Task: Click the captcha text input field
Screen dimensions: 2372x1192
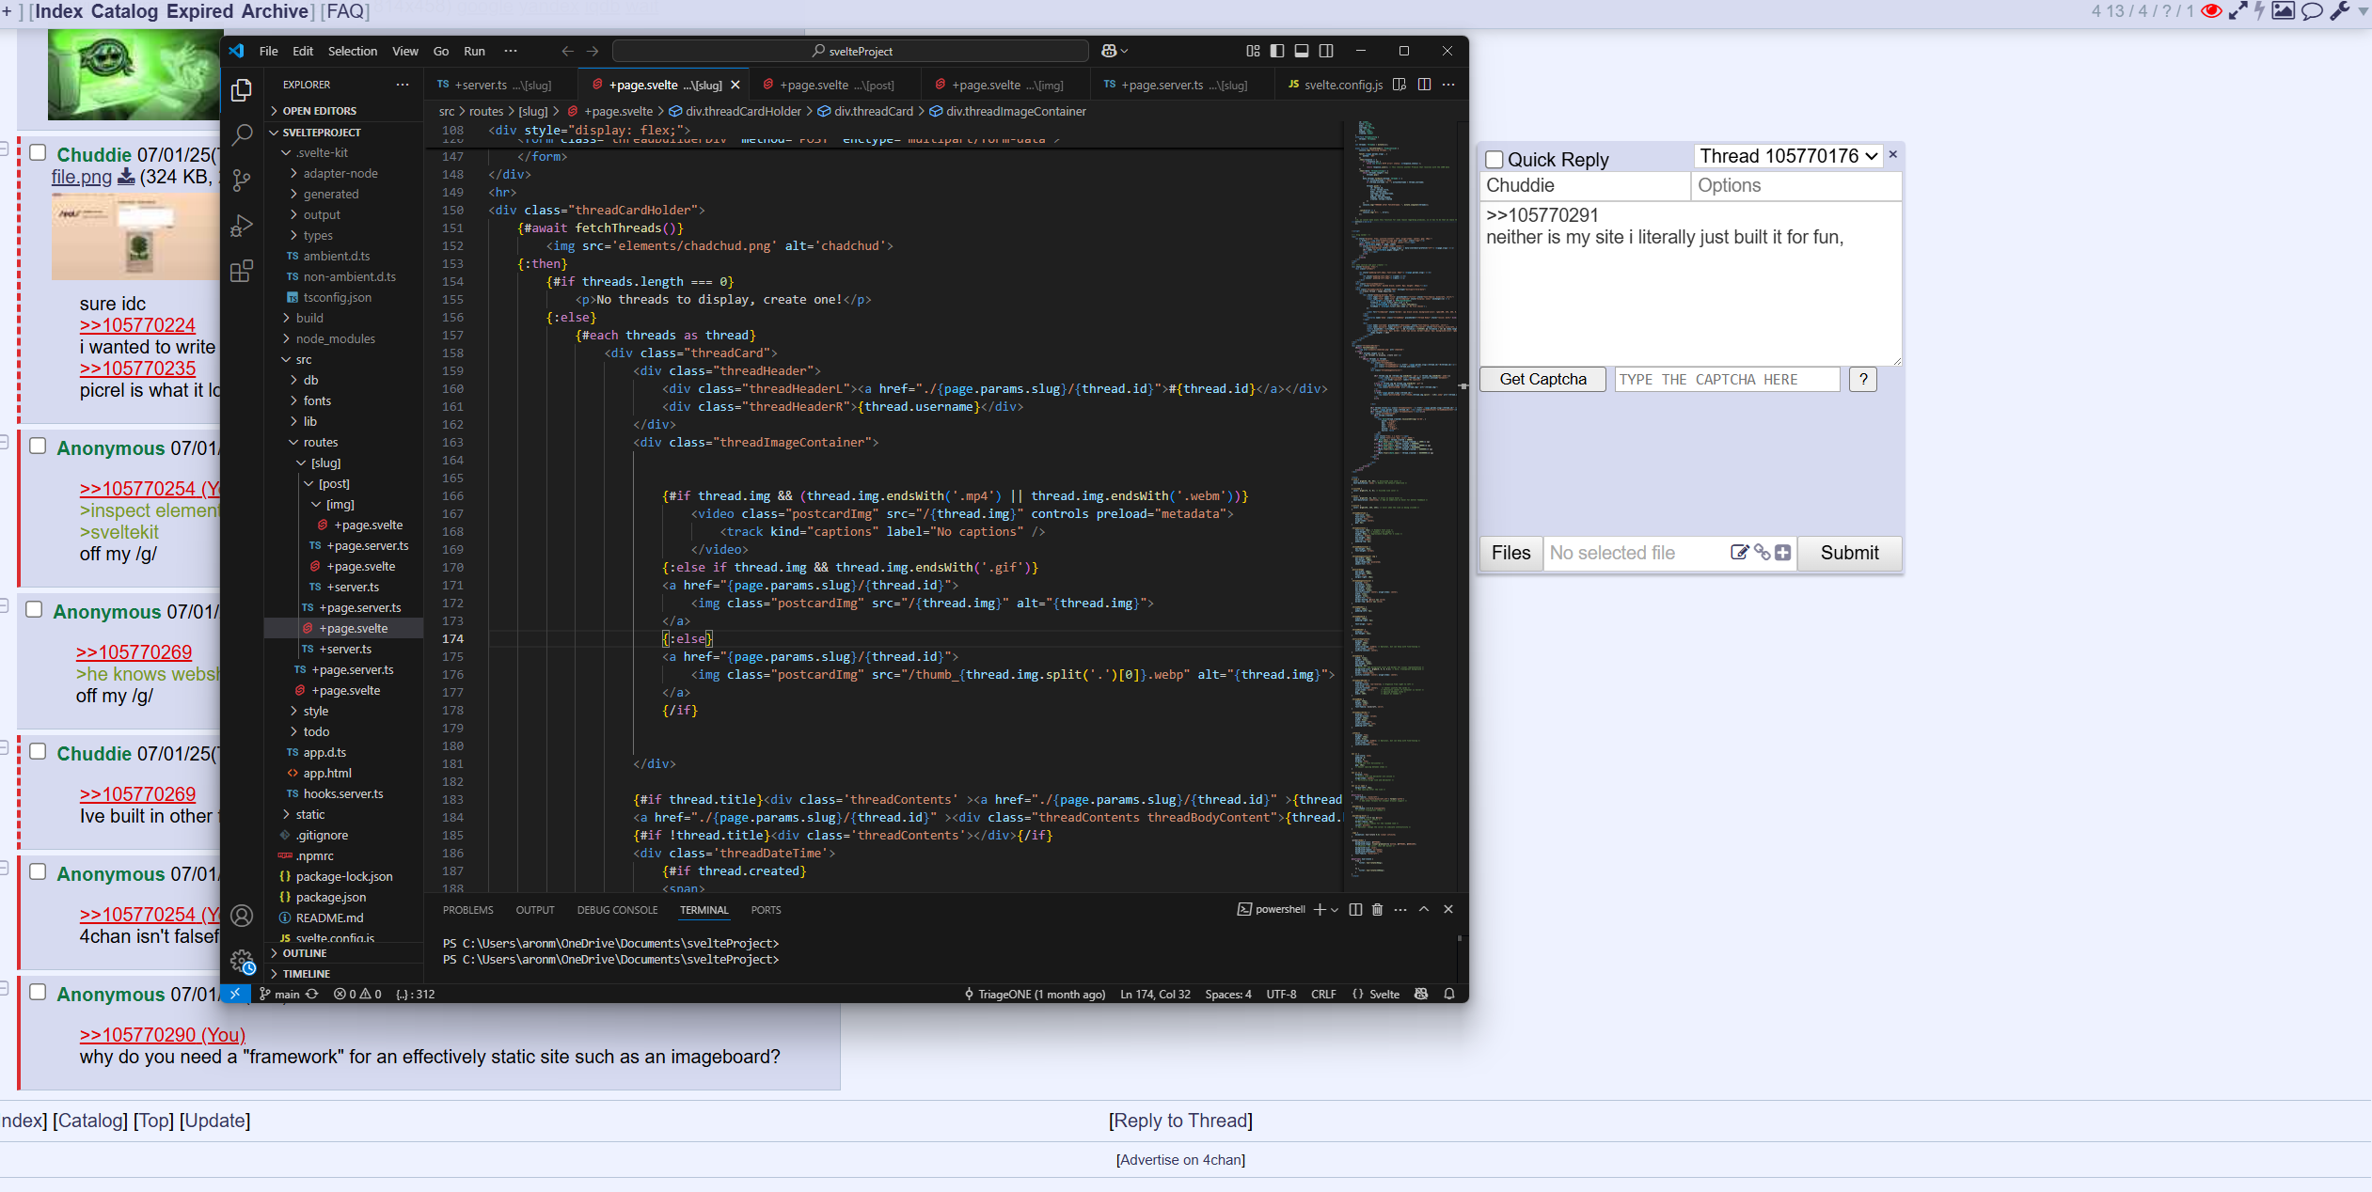Action: point(1727,379)
